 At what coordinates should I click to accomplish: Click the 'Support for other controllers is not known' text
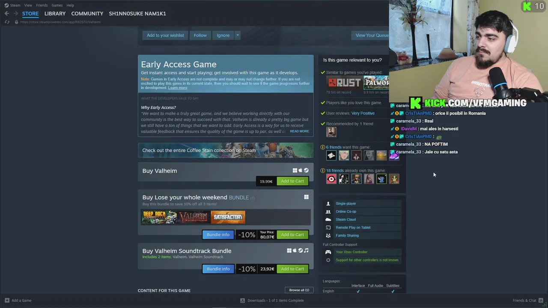pos(367,260)
